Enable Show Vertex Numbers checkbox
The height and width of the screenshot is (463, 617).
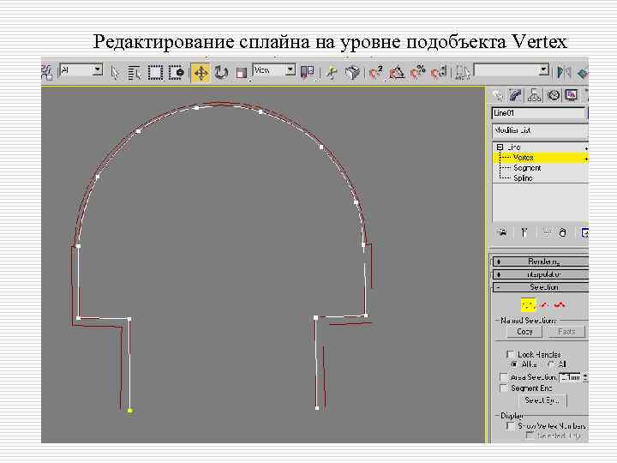[x=511, y=426]
